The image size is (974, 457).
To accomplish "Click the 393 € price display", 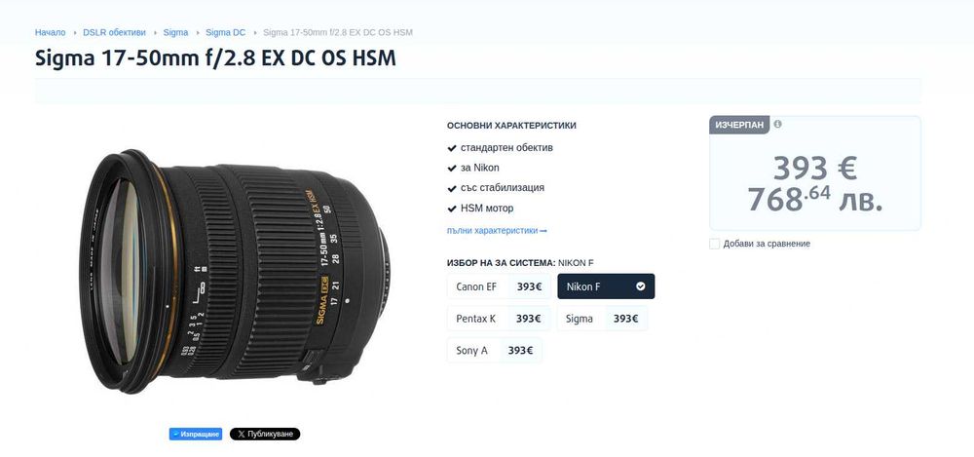I will pos(815,168).
